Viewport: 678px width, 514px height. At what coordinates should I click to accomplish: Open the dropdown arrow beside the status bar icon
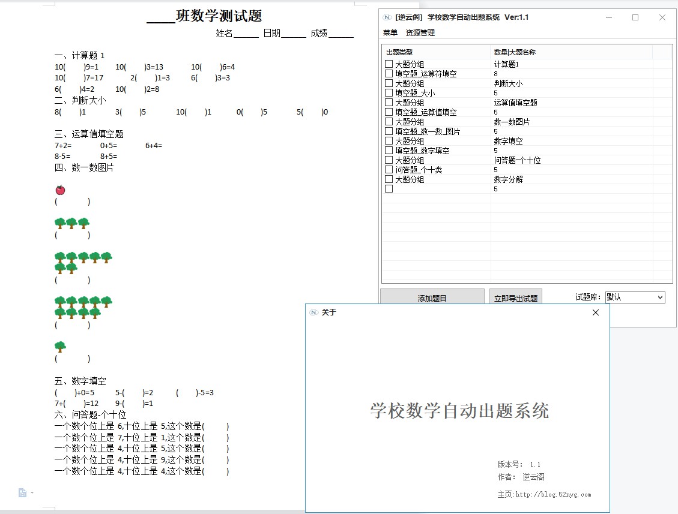click(31, 492)
